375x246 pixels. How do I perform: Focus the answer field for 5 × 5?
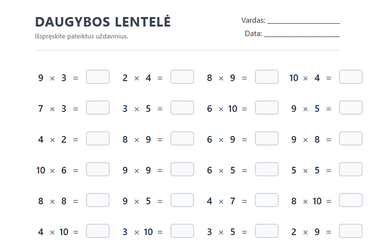coord(351,170)
